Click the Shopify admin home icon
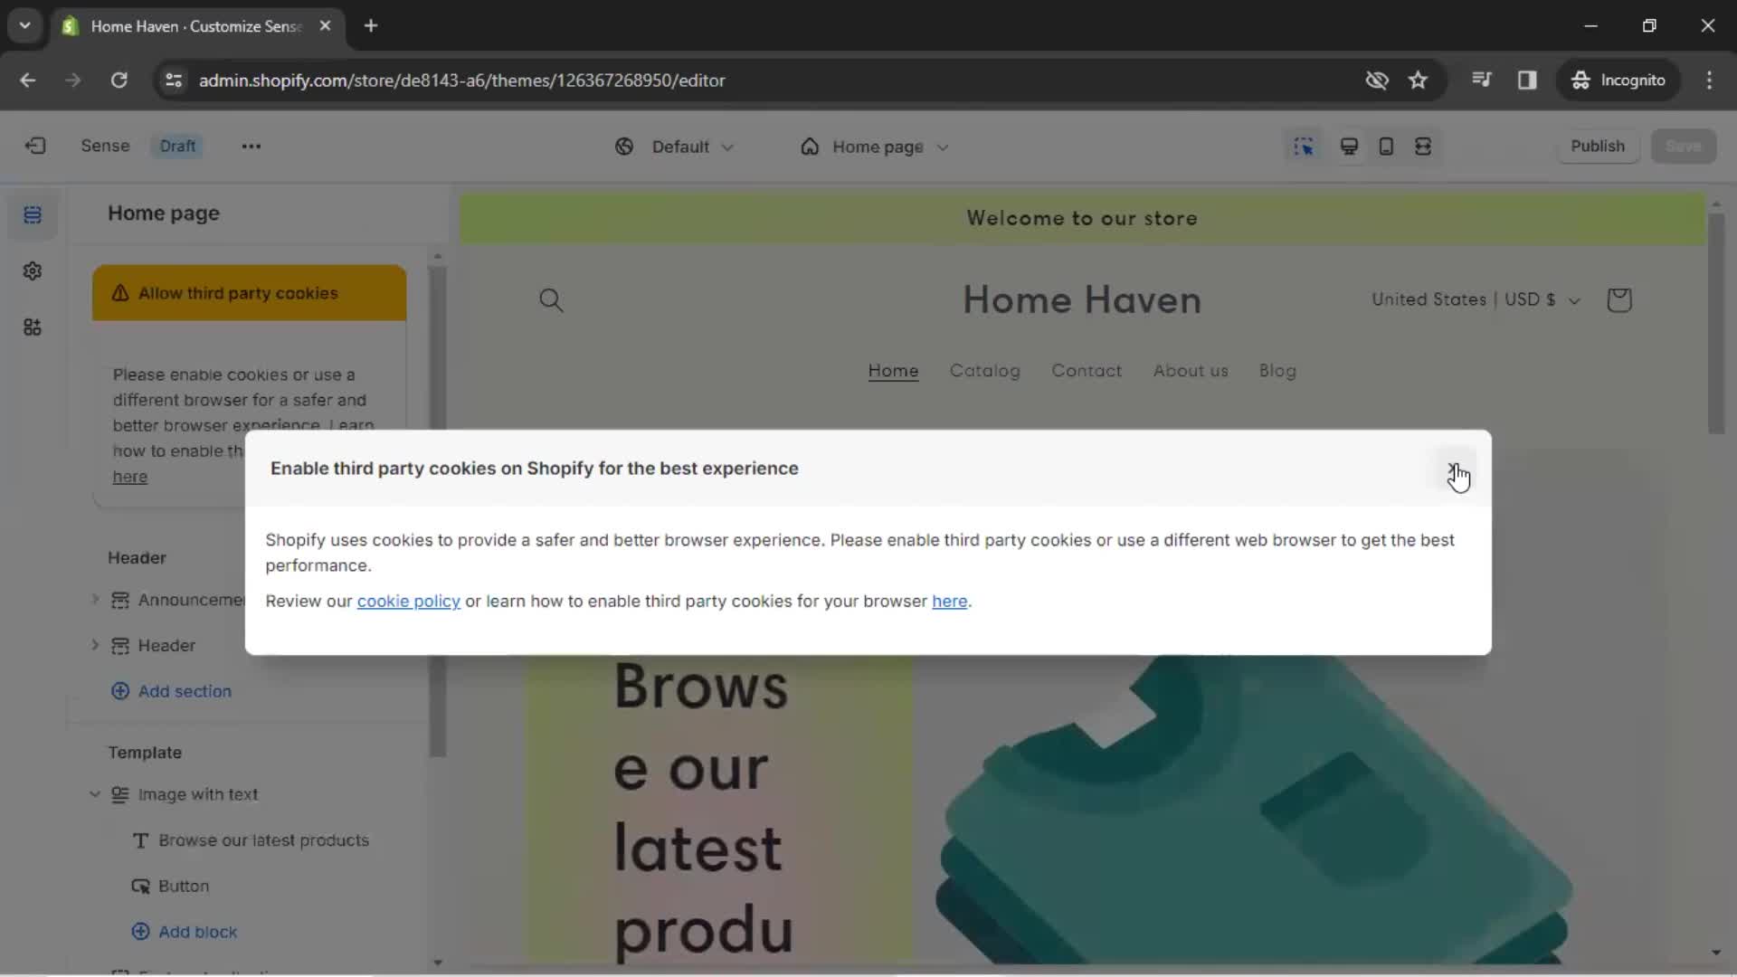 point(34,146)
